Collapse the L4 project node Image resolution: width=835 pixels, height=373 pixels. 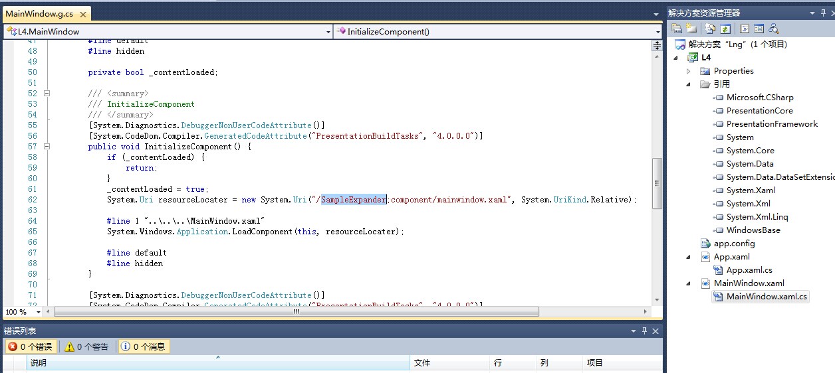coord(677,58)
